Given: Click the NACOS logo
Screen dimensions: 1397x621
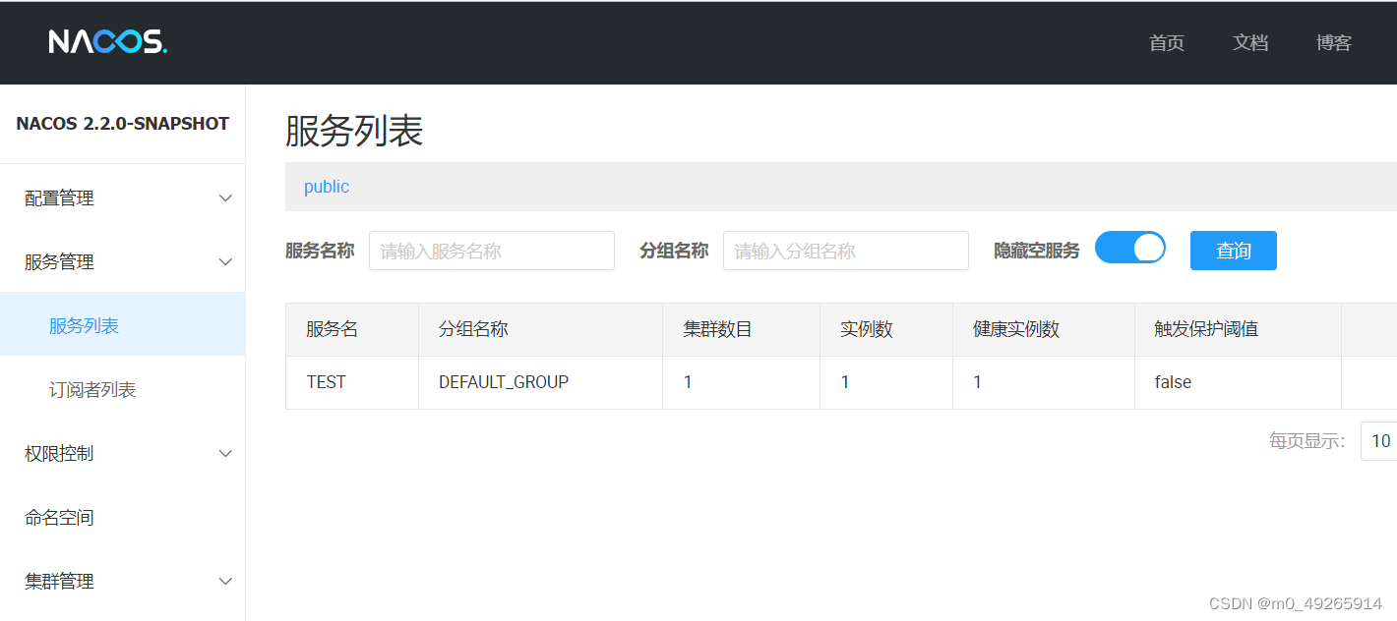Looking at the screenshot, I should 106,41.
